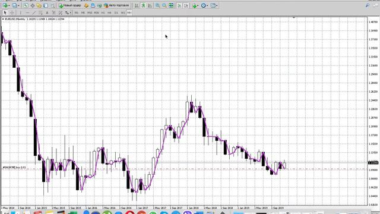Open the Templates icon
The height and width of the screenshot is (214, 380).
(213, 5)
